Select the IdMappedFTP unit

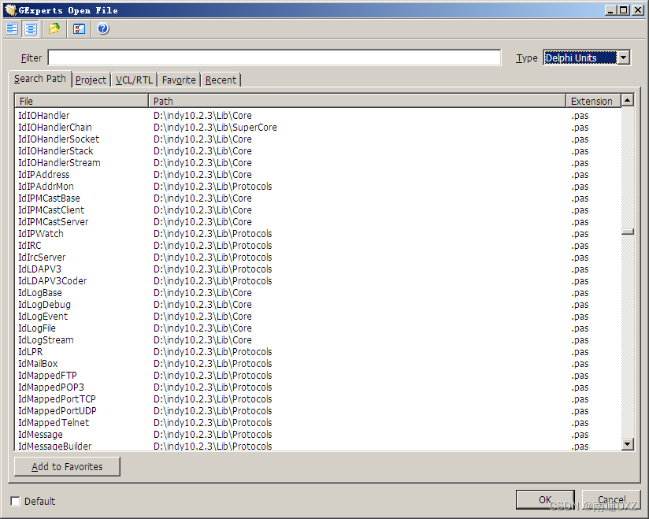click(318, 376)
